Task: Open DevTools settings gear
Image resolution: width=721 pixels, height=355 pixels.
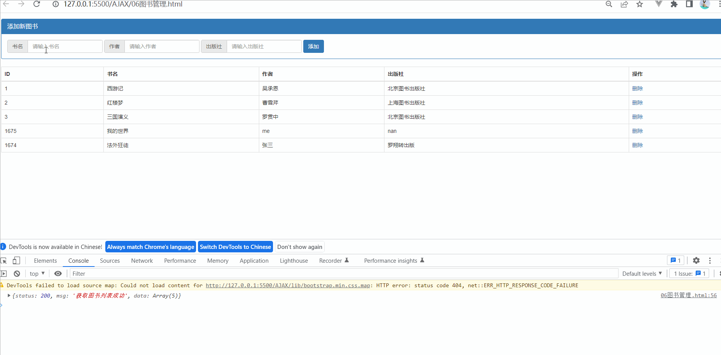Action: (696, 260)
